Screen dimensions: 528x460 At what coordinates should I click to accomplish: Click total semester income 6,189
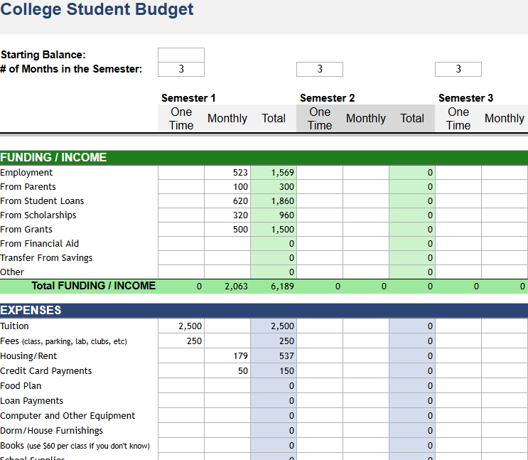[x=282, y=287]
